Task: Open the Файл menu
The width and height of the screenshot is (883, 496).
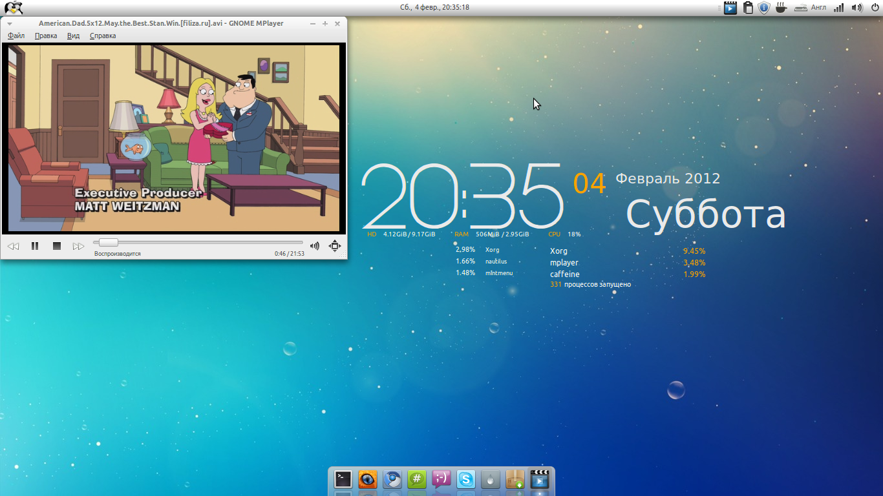Action: [x=16, y=36]
